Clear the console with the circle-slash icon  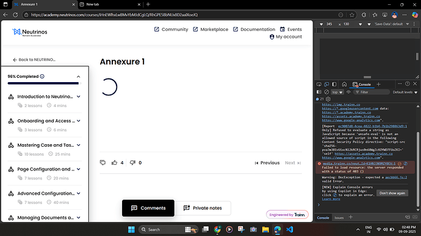(326, 92)
